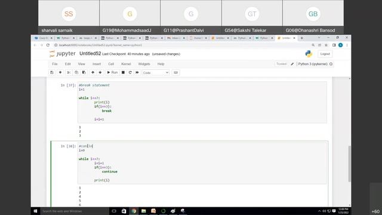This screenshot has width=382, height=215.
Task: Switch to the first browser tab
Action: point(44,38)
